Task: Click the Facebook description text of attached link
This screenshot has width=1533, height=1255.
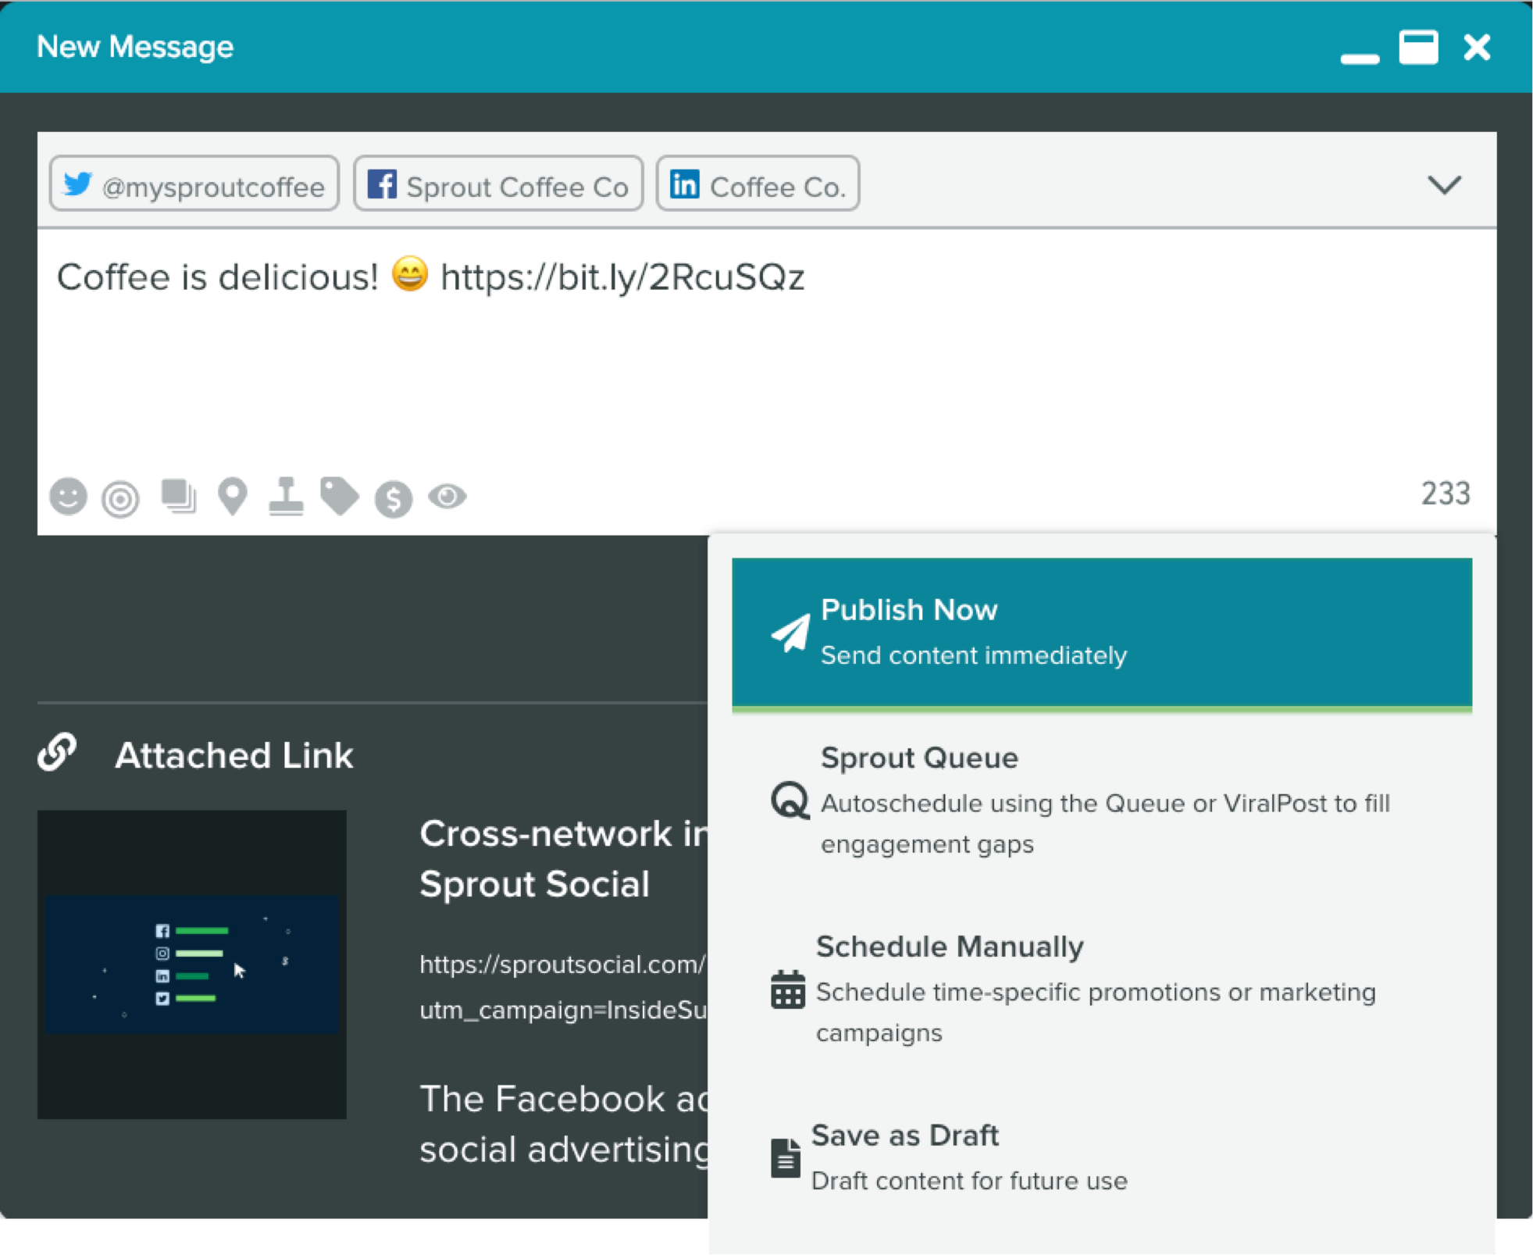Action: (564, 1125)
